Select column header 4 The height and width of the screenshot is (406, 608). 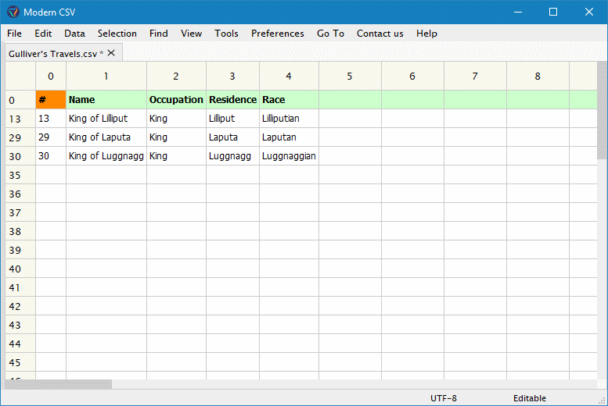pyautogui.click(x=289, y=77)
